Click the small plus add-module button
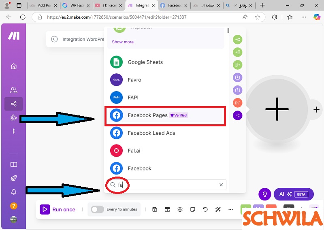The width and height of the screenshot is (324, 230). [x=316, y=109]
